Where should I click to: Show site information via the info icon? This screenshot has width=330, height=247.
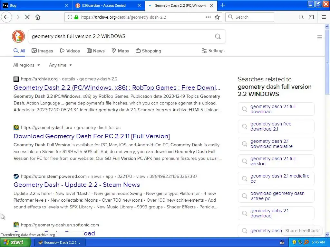point(70,17)
